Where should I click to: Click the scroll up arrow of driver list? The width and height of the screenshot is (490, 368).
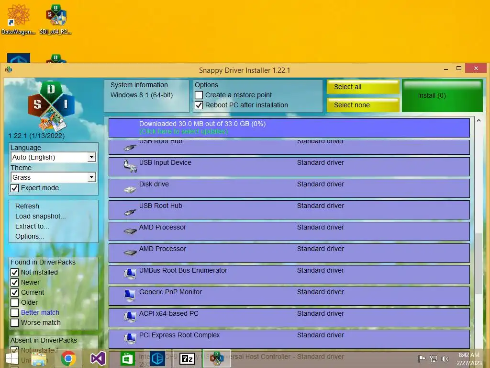click(x=479, y=120)
